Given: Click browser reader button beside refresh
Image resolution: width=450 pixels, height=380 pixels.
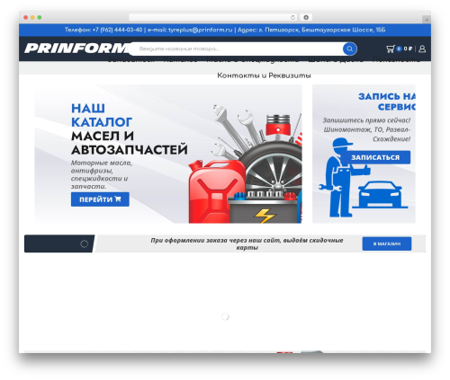Looking at the screenshot, I should click(x=306, y=17).
